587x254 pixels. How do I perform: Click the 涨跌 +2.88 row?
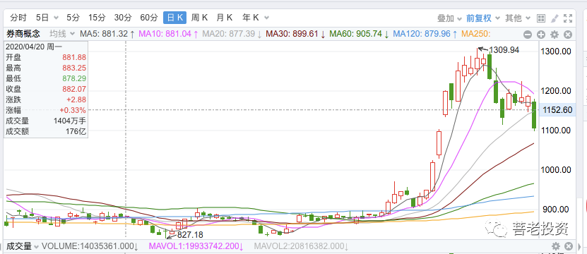[x=46, y=99]
